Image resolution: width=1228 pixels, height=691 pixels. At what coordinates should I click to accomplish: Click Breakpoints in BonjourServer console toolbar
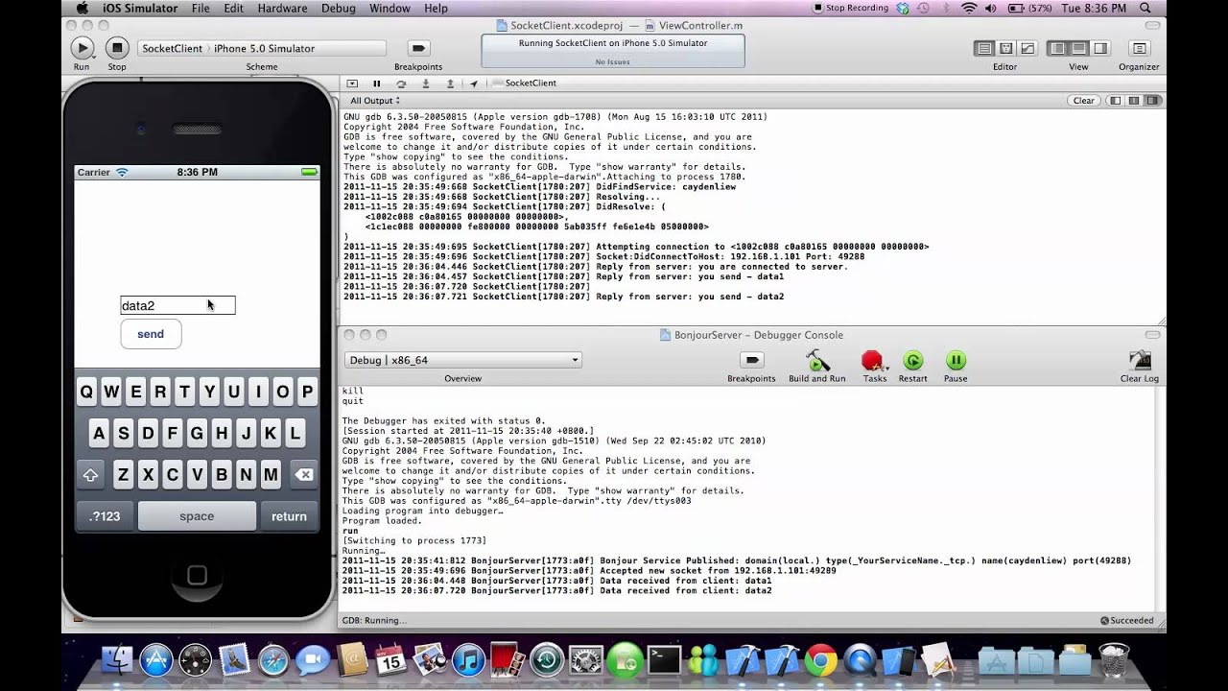coord(751,360)
